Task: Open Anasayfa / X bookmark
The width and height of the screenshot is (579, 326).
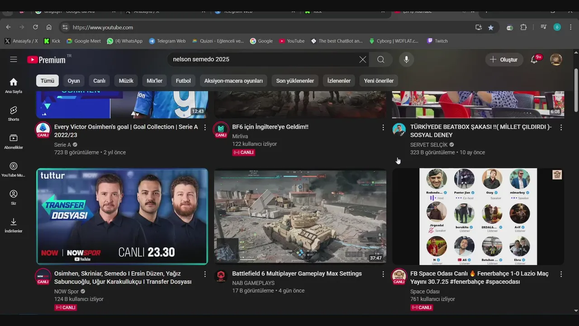Action: pos(21,41)
